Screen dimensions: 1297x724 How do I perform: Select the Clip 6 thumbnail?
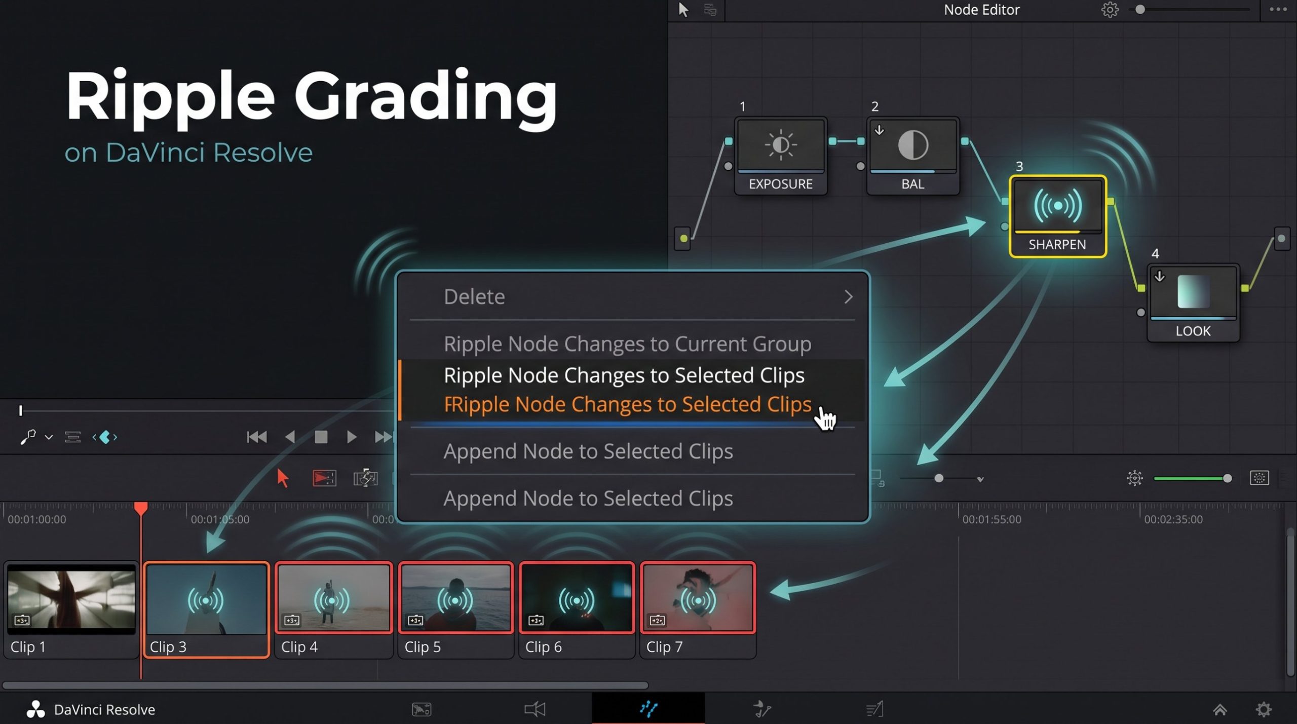click(577, 598)
